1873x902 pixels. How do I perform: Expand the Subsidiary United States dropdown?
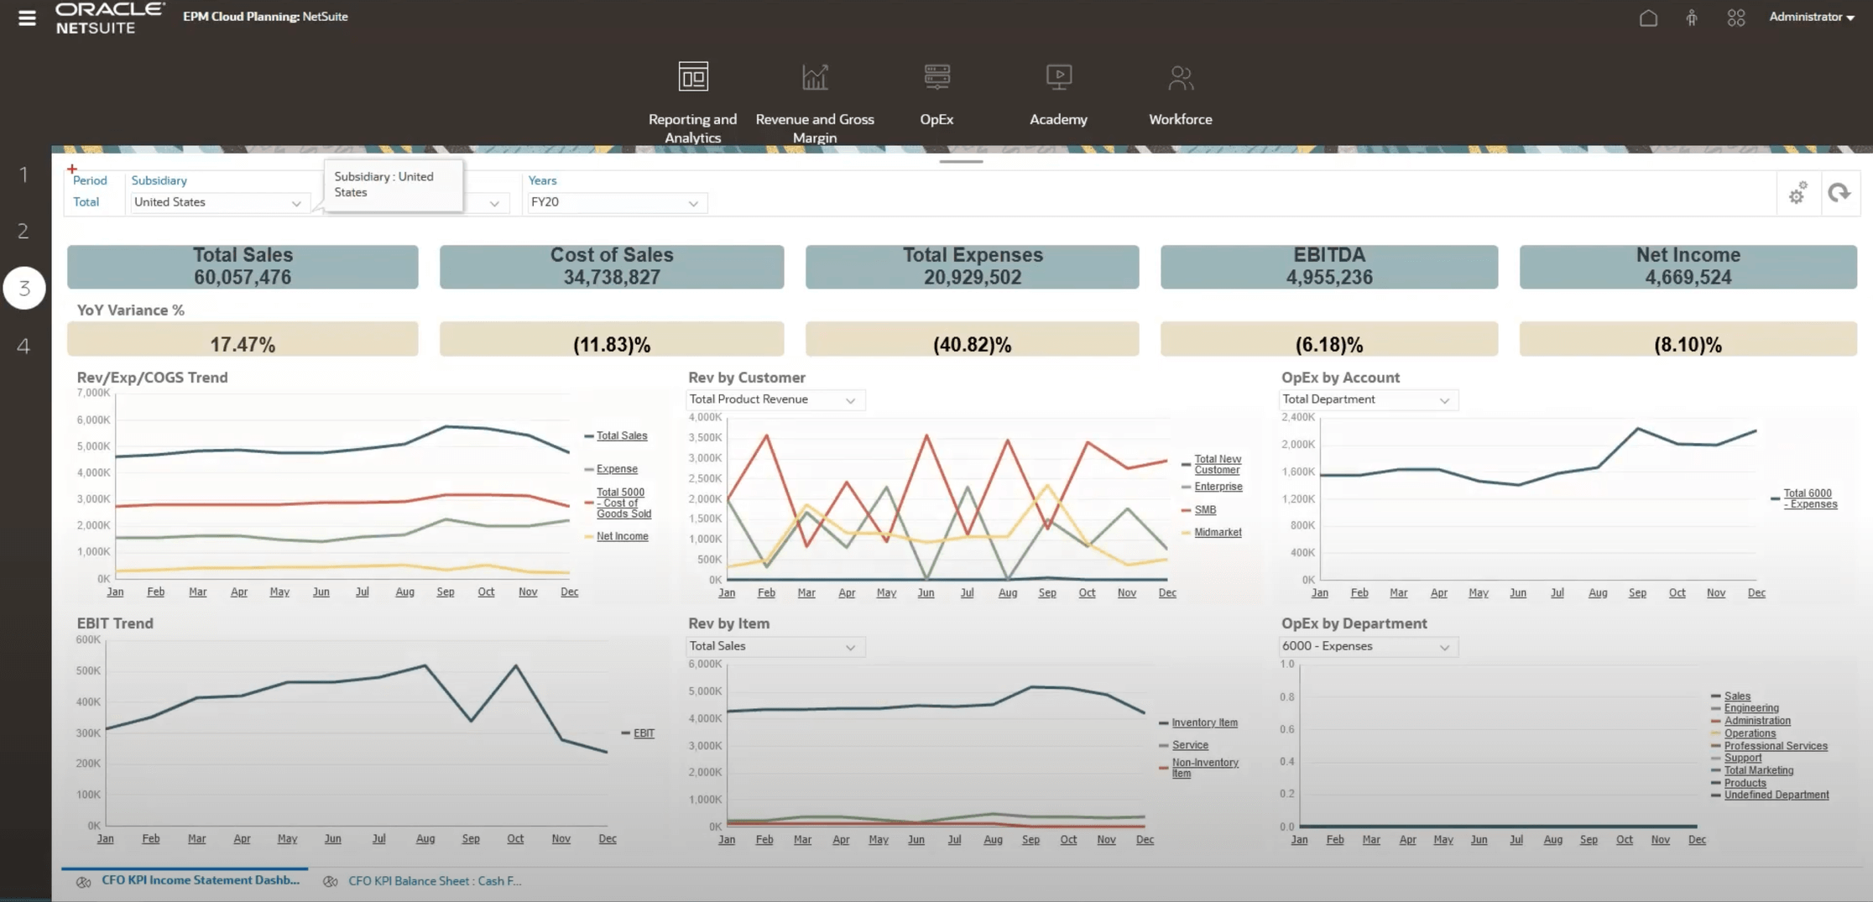coord(296,203)
